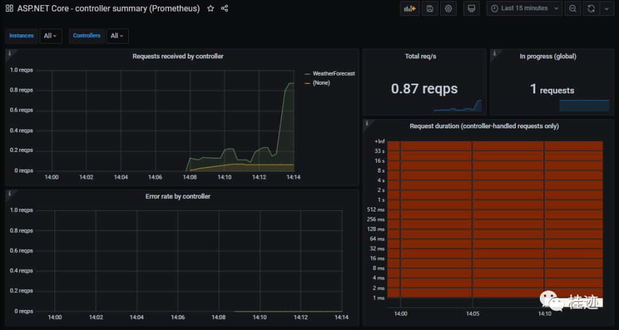Screen dimensions: 619x330
Task: Expand the refresh interval dropdown arrow
Action: pos(607,8)
